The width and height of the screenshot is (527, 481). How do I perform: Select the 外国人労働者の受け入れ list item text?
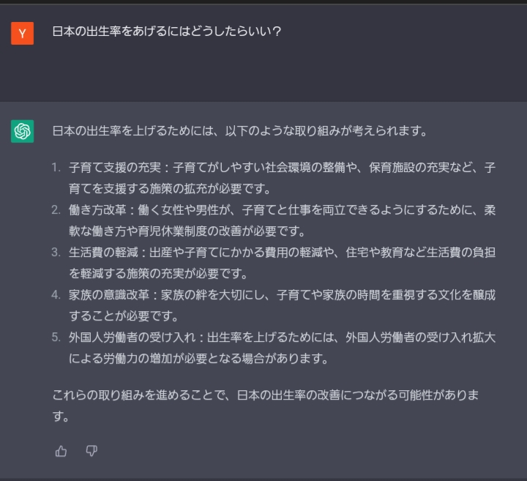pos(282,338)
